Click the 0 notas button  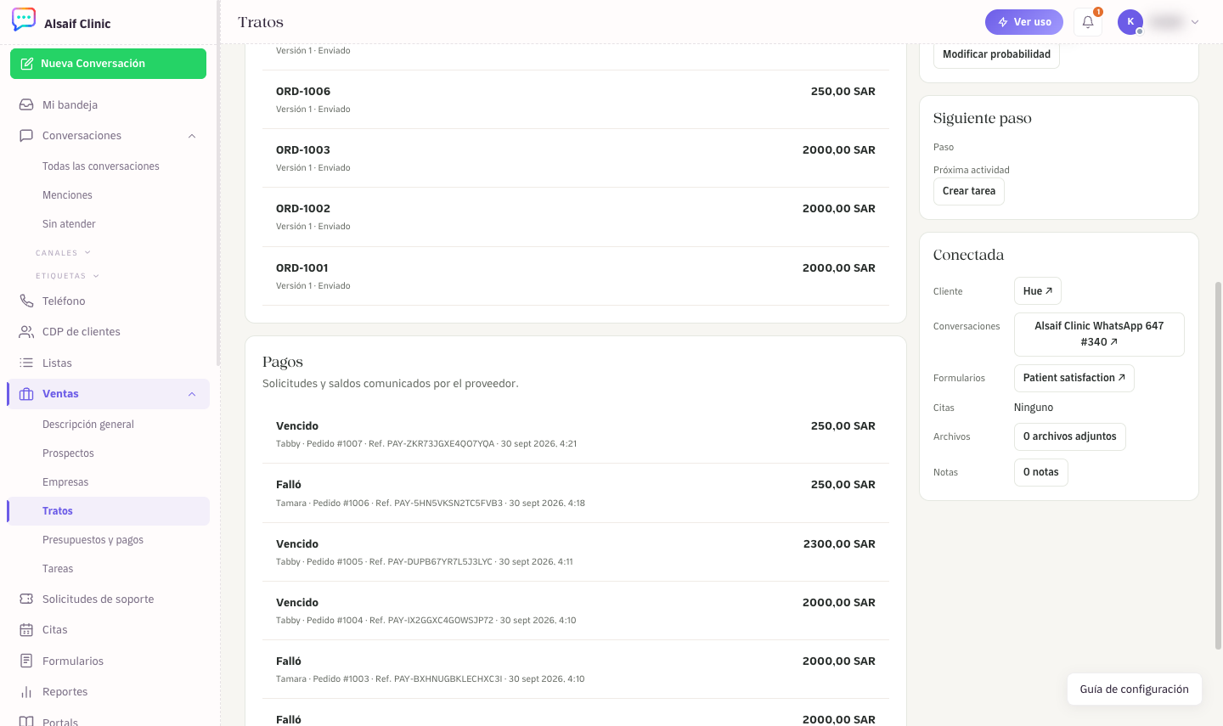tap(1041, 472)
